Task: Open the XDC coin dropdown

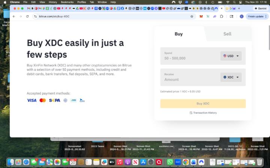Action: pos(231,77)
